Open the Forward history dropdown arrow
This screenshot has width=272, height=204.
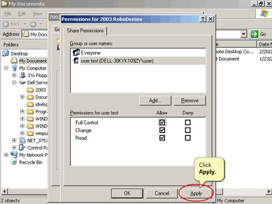(x=41, y=24)
